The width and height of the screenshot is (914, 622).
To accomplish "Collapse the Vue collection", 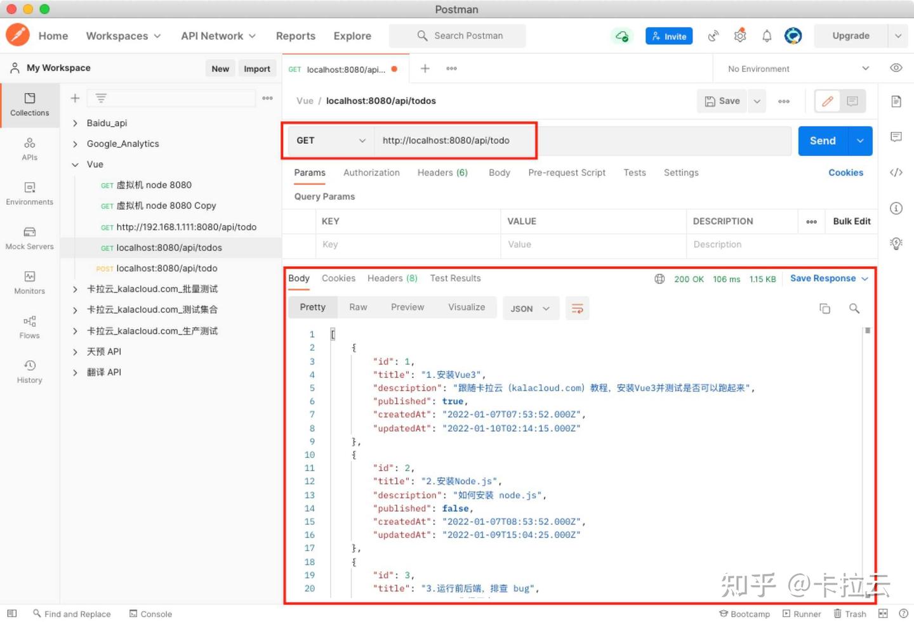I will [x=75, y=164].
